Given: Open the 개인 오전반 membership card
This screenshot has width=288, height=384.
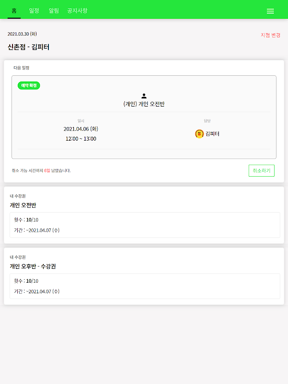Looking at the screenshot, I should [144, 205].
